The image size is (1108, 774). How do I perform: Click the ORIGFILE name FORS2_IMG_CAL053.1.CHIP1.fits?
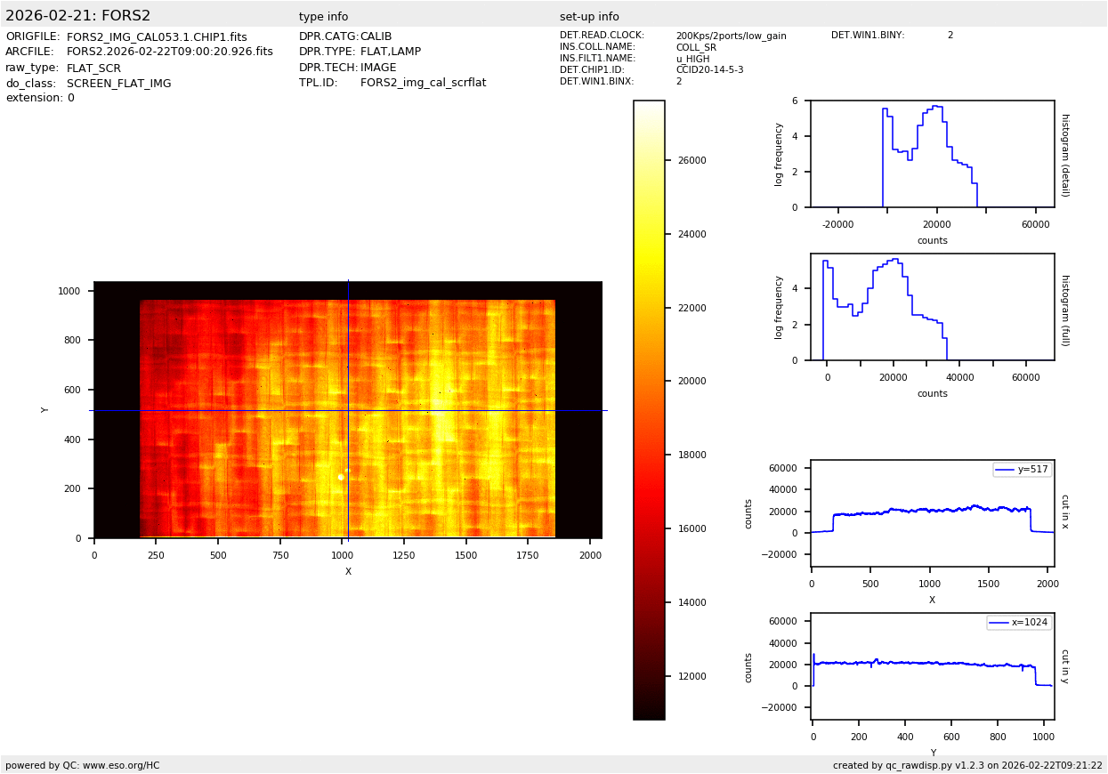[x=157, y=37]
